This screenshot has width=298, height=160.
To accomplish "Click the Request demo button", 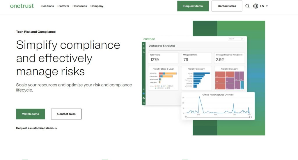I will tap(193, 6).
